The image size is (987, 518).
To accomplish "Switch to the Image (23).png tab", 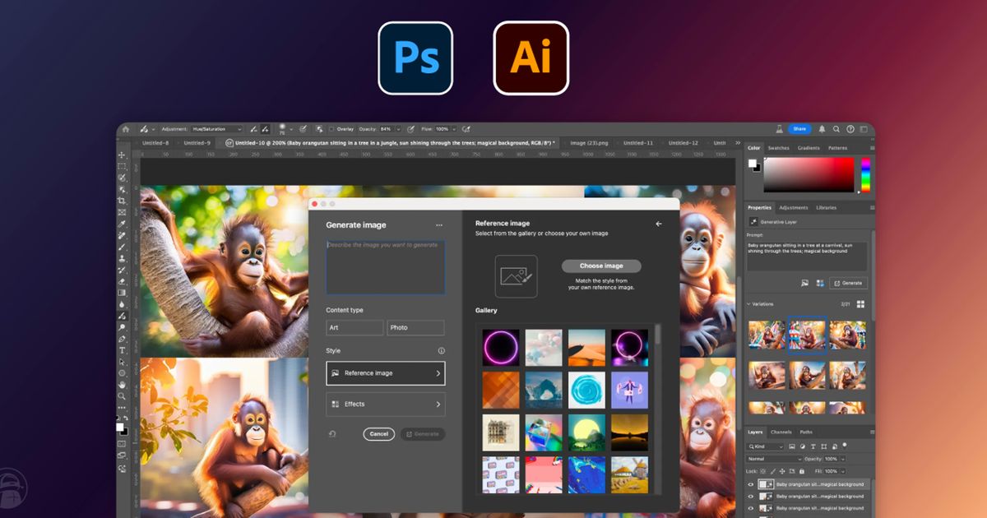I will pos(589,143).
